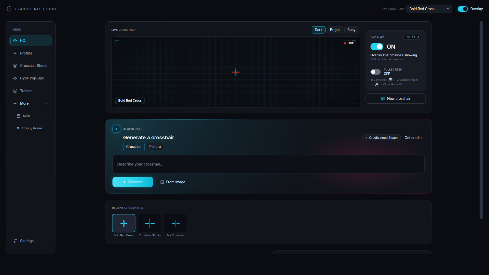Open the Live Crosshair dropdown Bold Red Cross
This screenshot has height=275, width=489.
(429, 9)
